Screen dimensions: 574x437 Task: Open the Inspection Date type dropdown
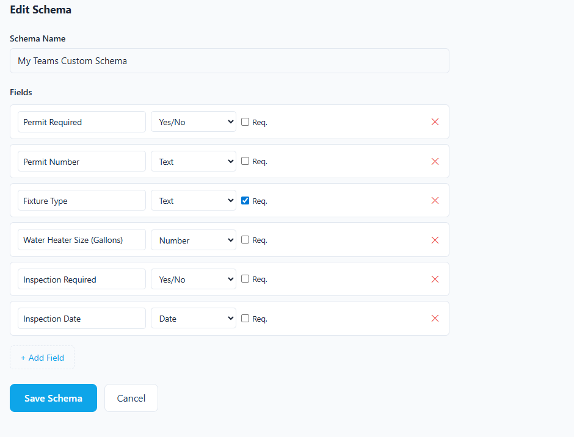194,318
